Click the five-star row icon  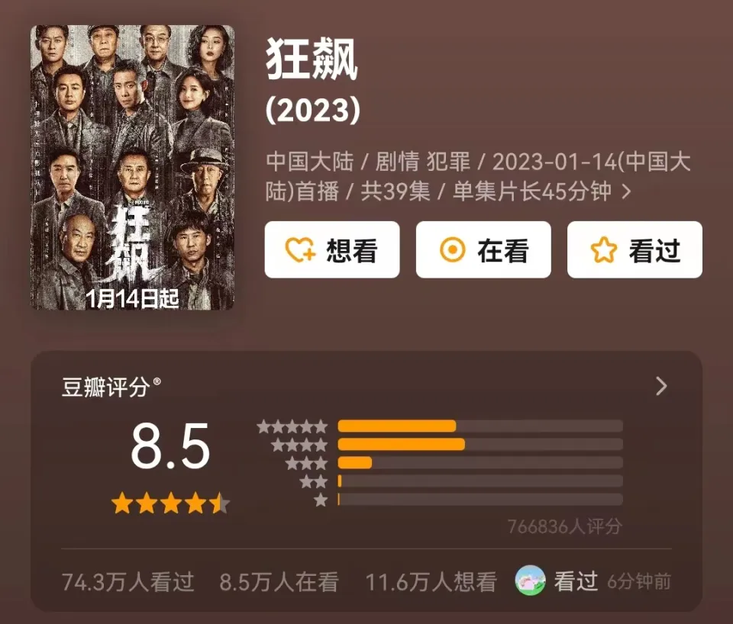292,426
